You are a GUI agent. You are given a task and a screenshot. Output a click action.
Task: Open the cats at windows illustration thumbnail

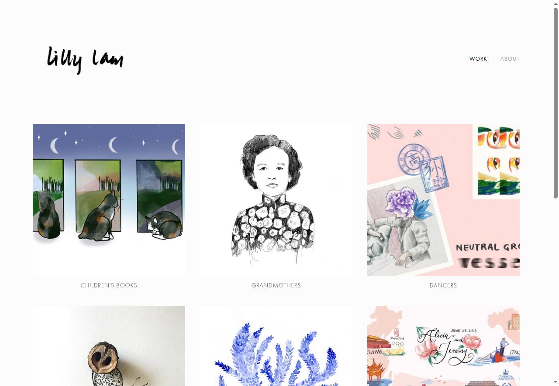click(x=109, y=200)
